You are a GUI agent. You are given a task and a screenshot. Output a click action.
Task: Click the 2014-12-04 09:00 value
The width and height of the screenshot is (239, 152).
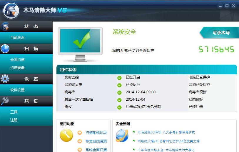pos(141,92)
